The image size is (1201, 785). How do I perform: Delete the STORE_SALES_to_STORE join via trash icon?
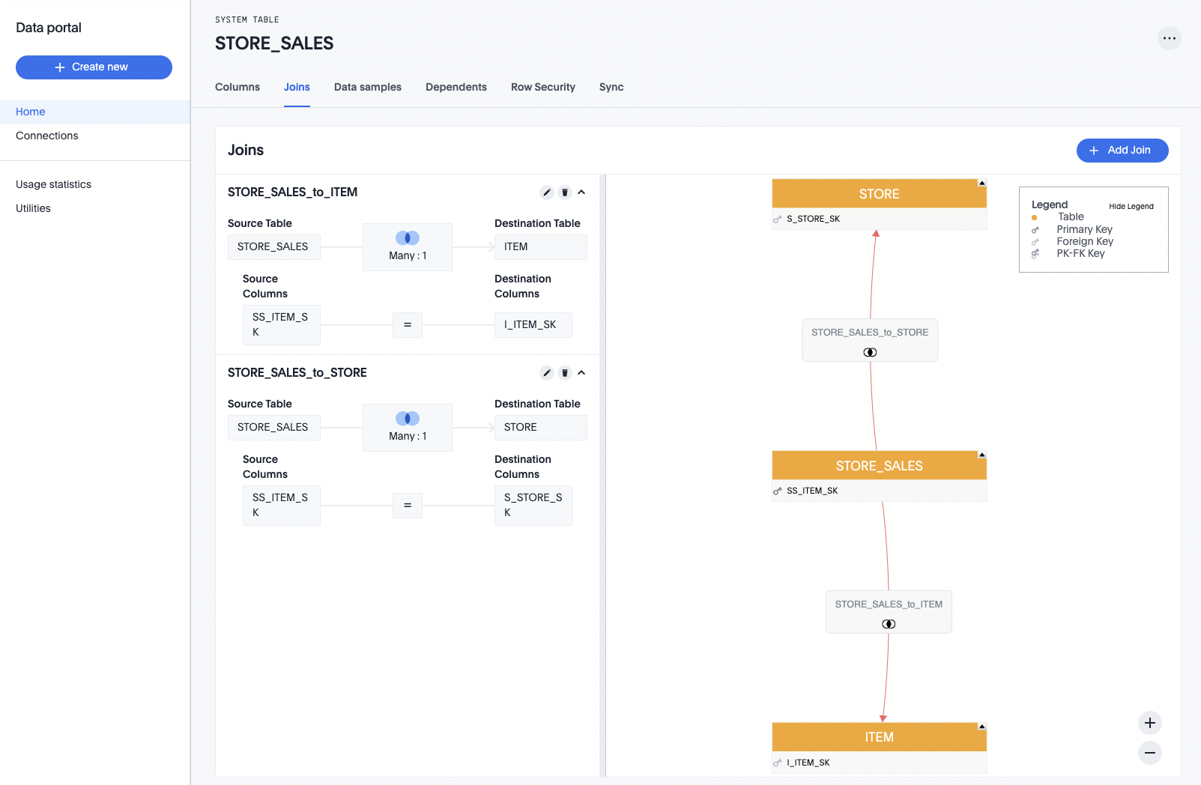[x=565, y=373]
